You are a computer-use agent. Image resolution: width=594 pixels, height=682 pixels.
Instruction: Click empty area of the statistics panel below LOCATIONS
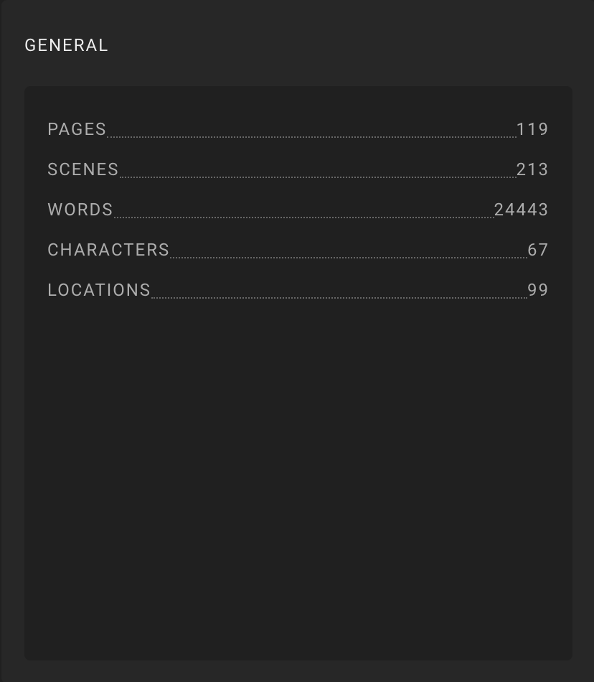[298, 478]
